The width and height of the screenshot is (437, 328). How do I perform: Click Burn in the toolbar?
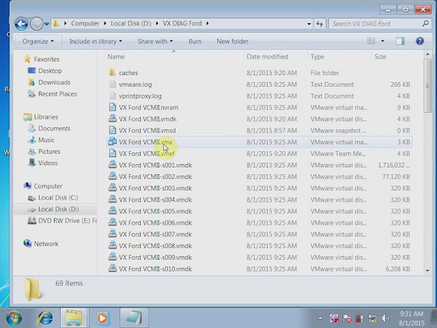[x=195, y=41]
